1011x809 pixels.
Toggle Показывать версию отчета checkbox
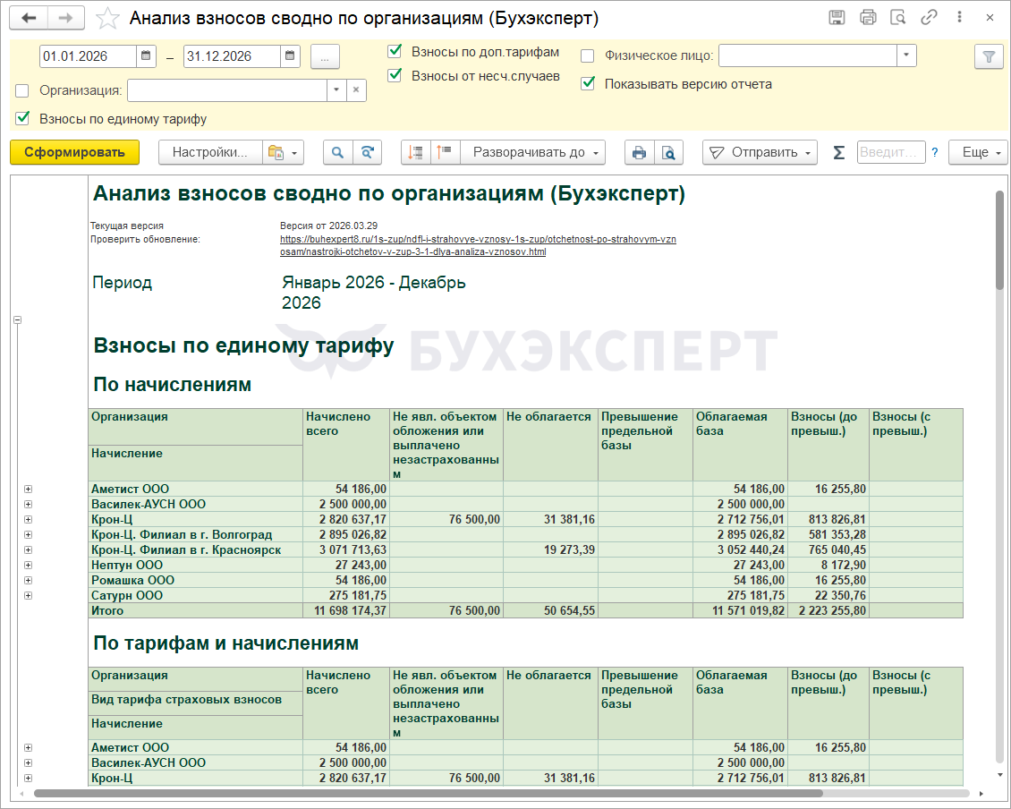pos(588,84)
